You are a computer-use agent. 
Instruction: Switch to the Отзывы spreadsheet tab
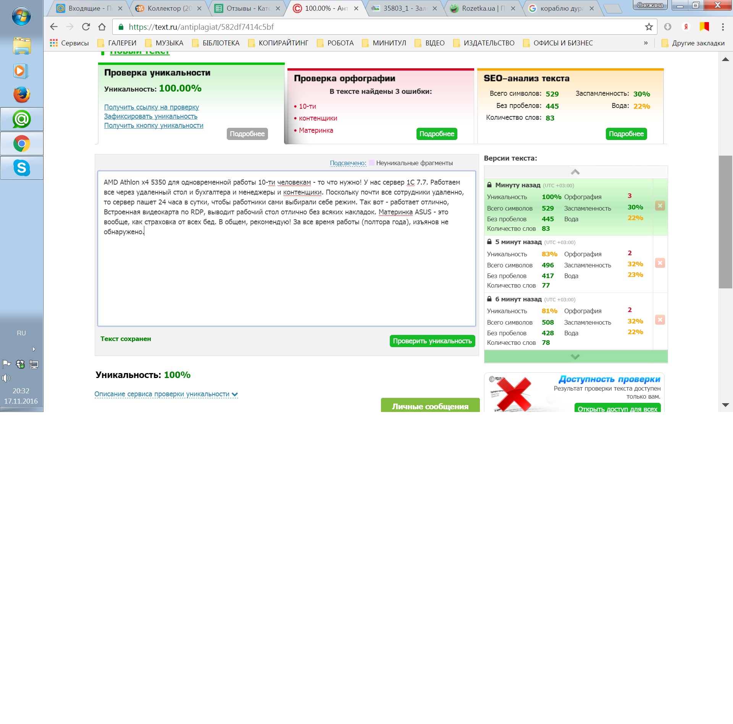[x=247, y=8]
